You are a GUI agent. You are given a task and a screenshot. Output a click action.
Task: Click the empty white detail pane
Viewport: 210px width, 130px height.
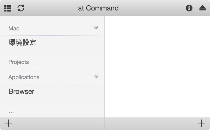click(157, 67)
